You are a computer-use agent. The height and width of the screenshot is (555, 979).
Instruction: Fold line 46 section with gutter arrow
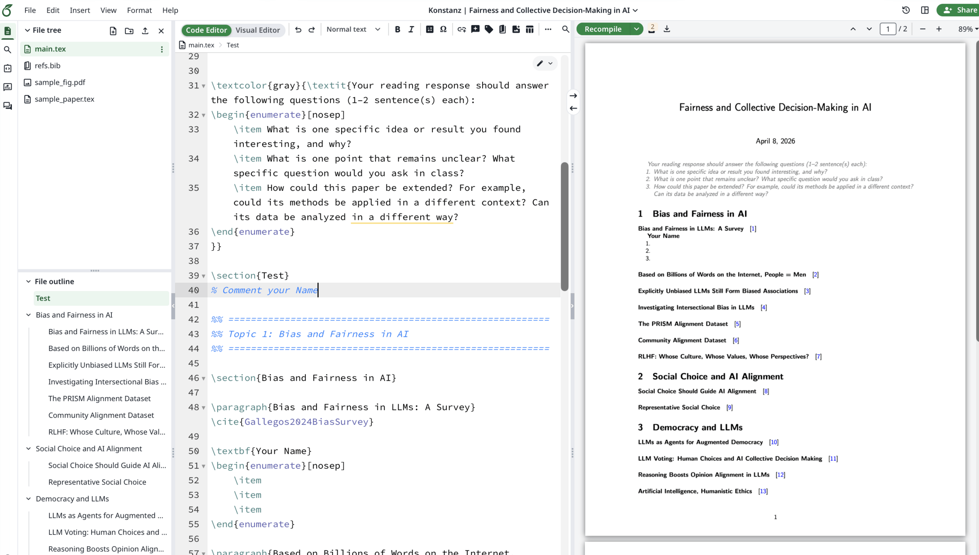click(x=203, y=378)
